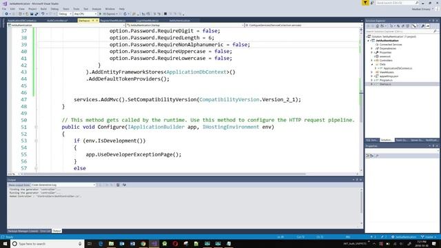Open the Project menu

[x=32, y=9]
